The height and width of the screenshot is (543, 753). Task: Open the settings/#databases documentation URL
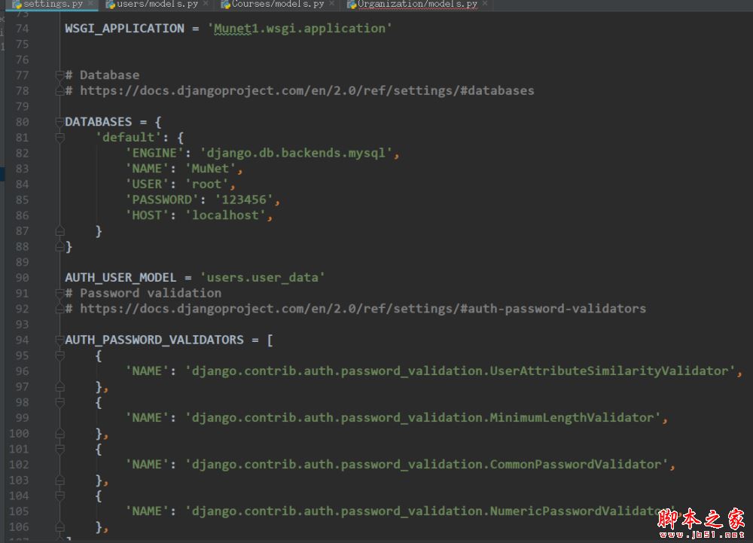pos(307,90)
